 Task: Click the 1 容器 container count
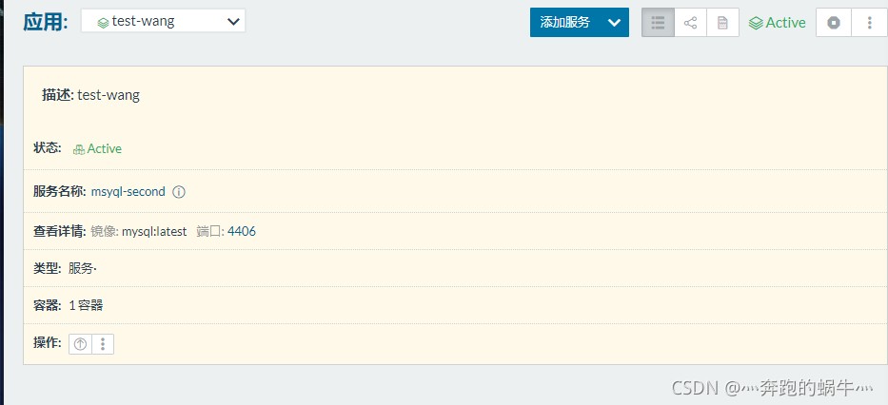tap(86, 305)
